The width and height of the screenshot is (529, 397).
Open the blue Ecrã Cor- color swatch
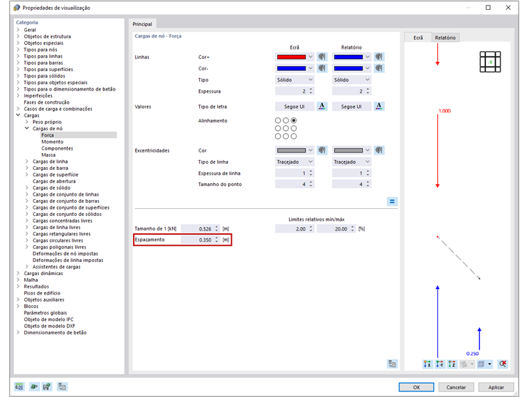coord(294,68)
